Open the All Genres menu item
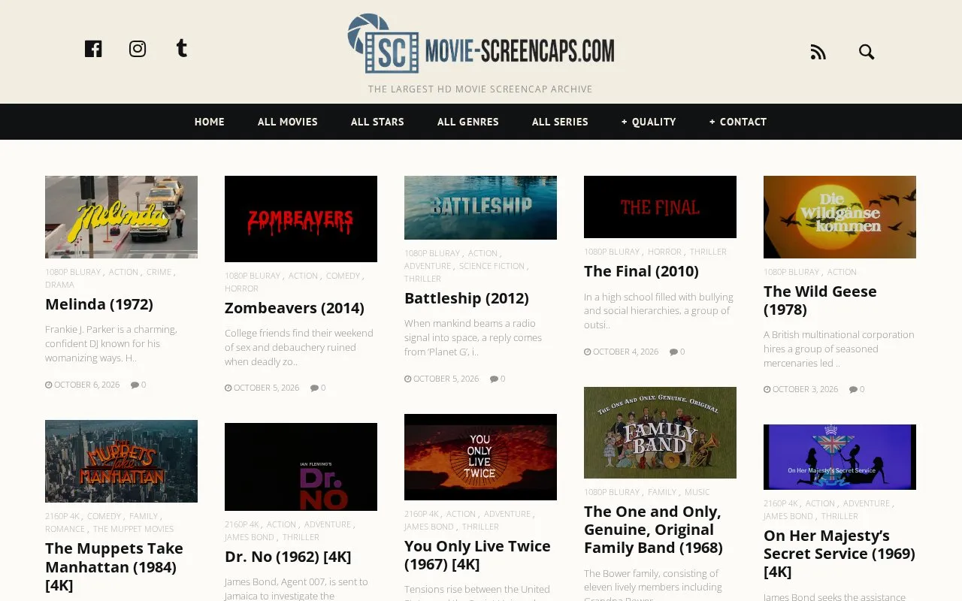The image size is (962, 601). [468, 122]
